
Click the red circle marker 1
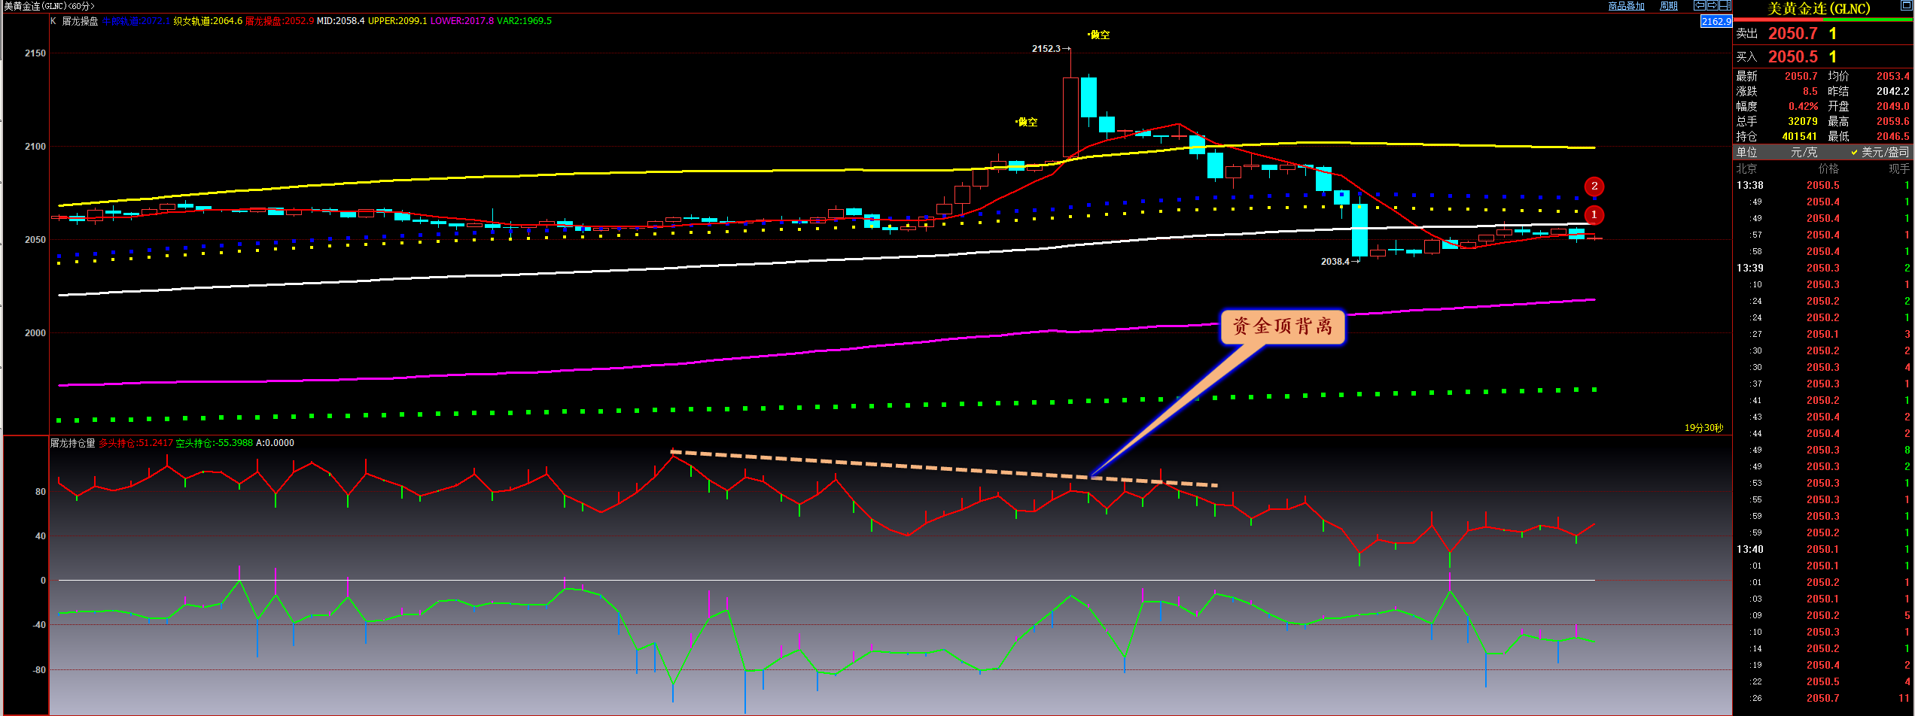(1594, 215)
